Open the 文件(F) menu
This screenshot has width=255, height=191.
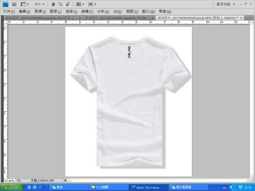[x=9, y=11]
